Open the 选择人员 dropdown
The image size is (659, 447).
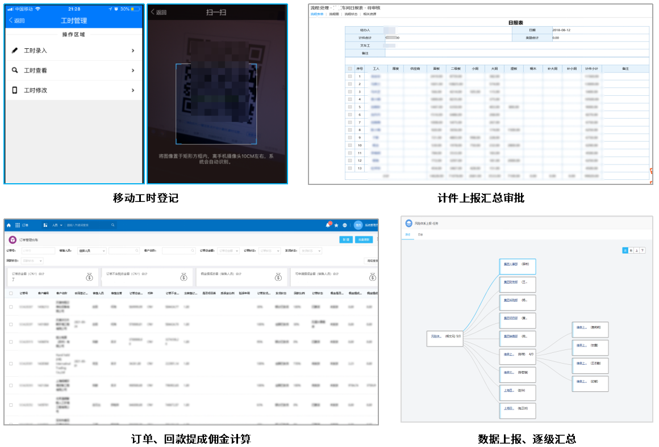coord(91,251)
